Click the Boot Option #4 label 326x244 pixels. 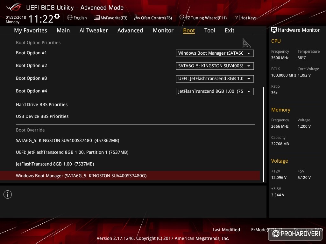click(x=32, y=91)
